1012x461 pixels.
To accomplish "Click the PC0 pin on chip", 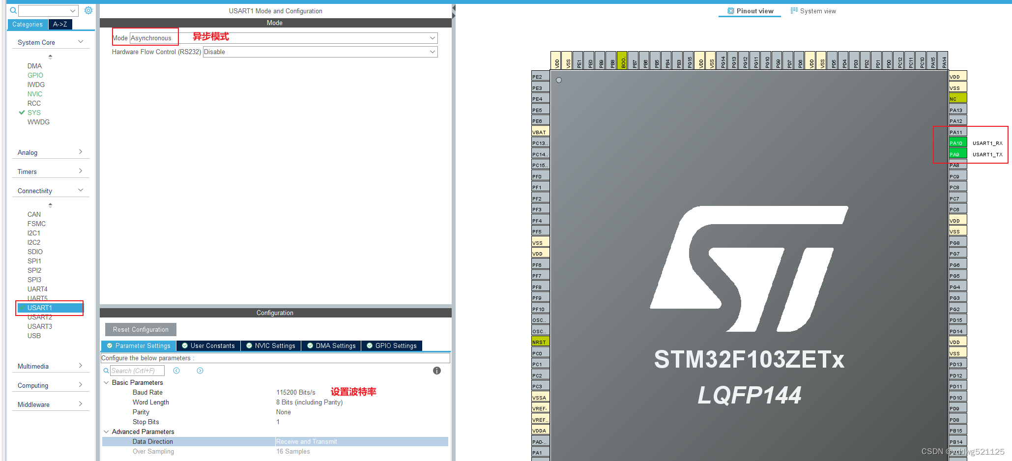I will coord(540,353).
